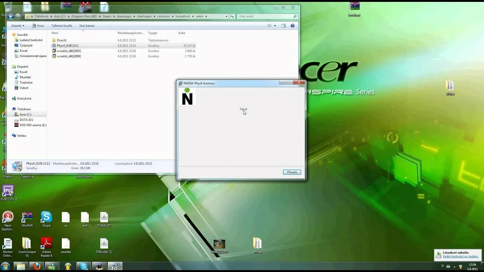Viewport: 484px width, 272px height.
Task: Open the Järjestä dropdown menu
Action: (x=18, y=26)
